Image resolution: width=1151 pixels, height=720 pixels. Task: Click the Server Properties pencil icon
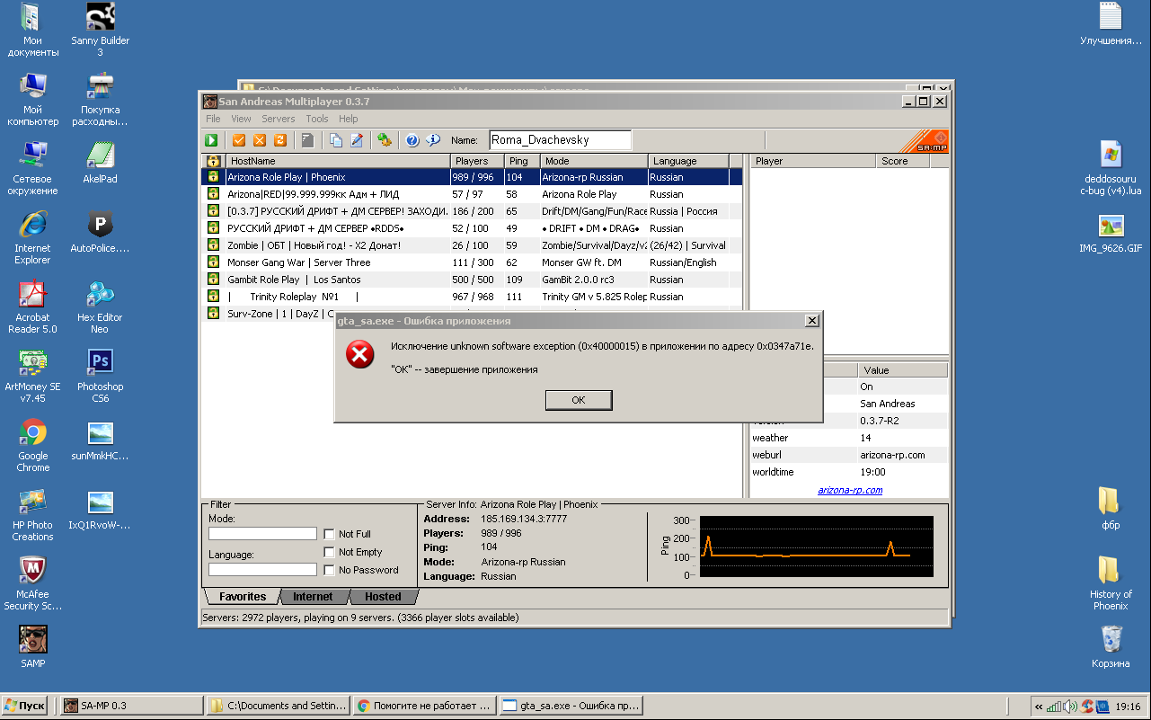click(x=357, y=140)
